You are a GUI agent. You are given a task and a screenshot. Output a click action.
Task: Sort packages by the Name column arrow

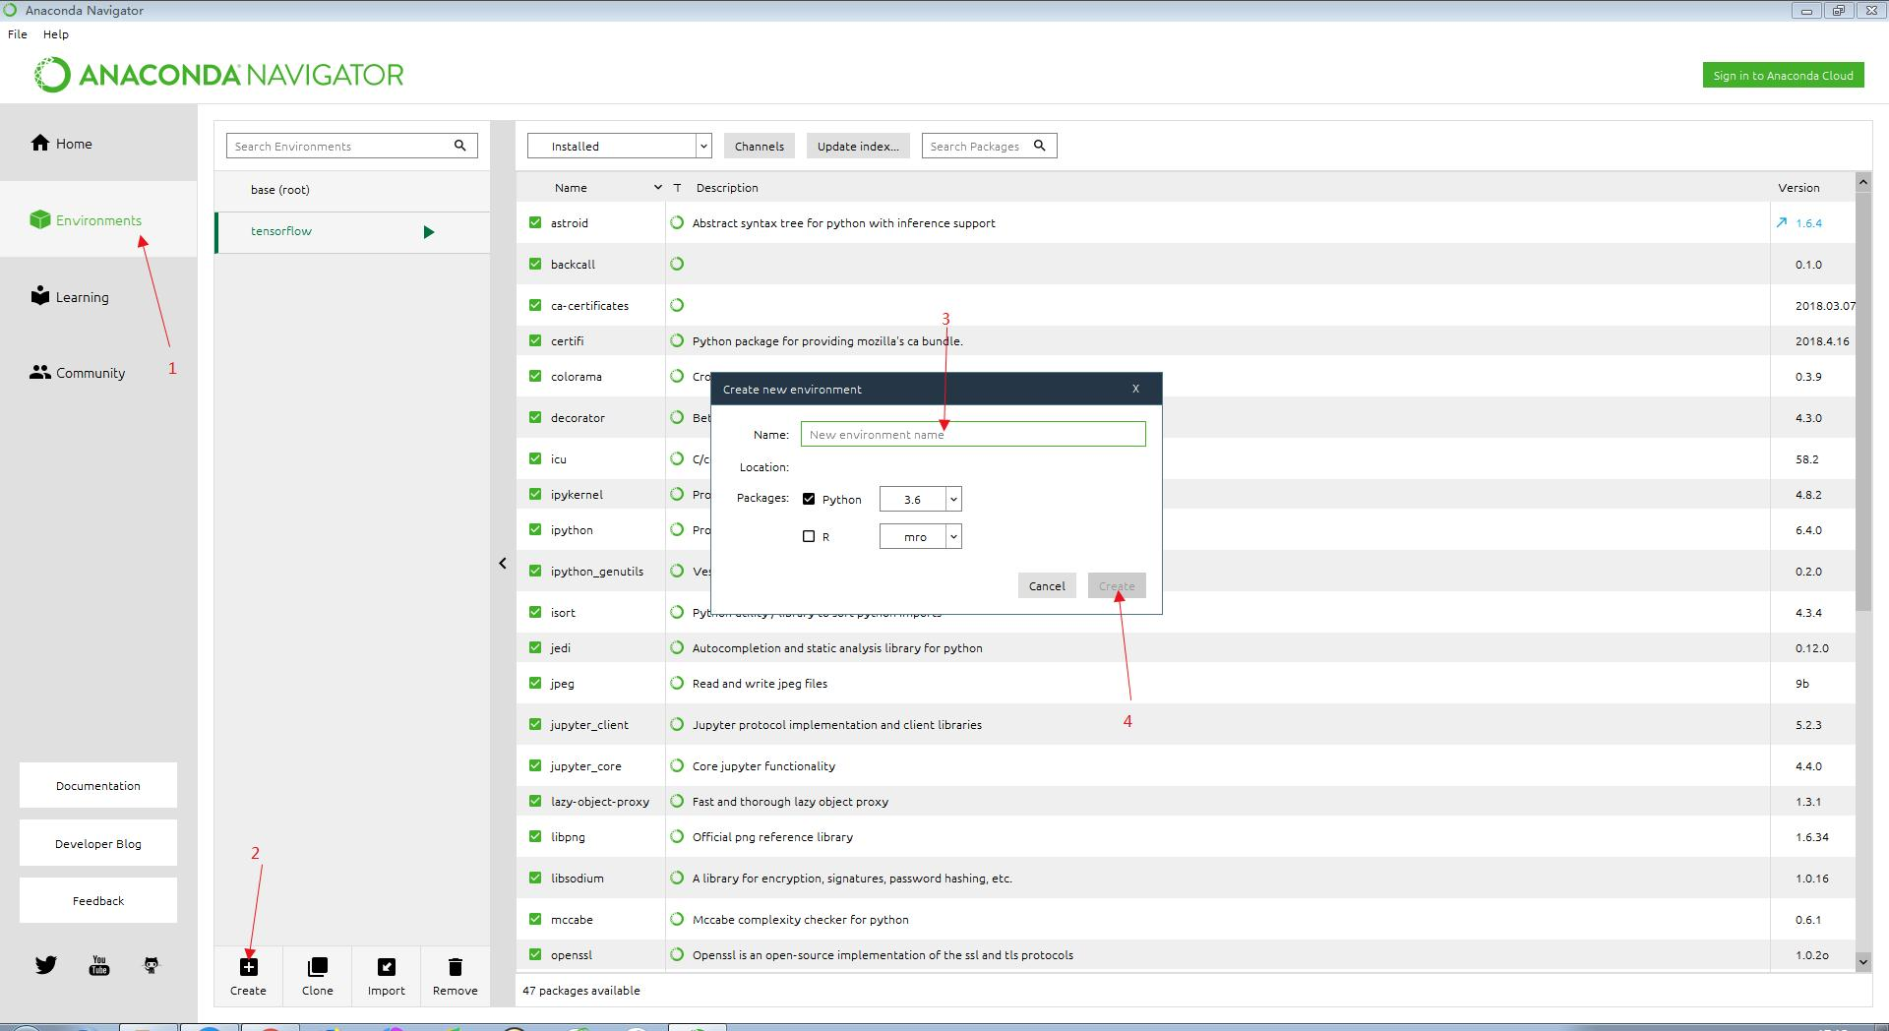657,187
